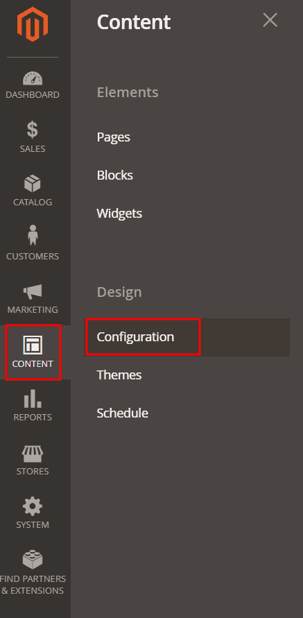Open the Dashboard gauge icon
This screenshot has height=618, width=303.
(x=33, y=78)
